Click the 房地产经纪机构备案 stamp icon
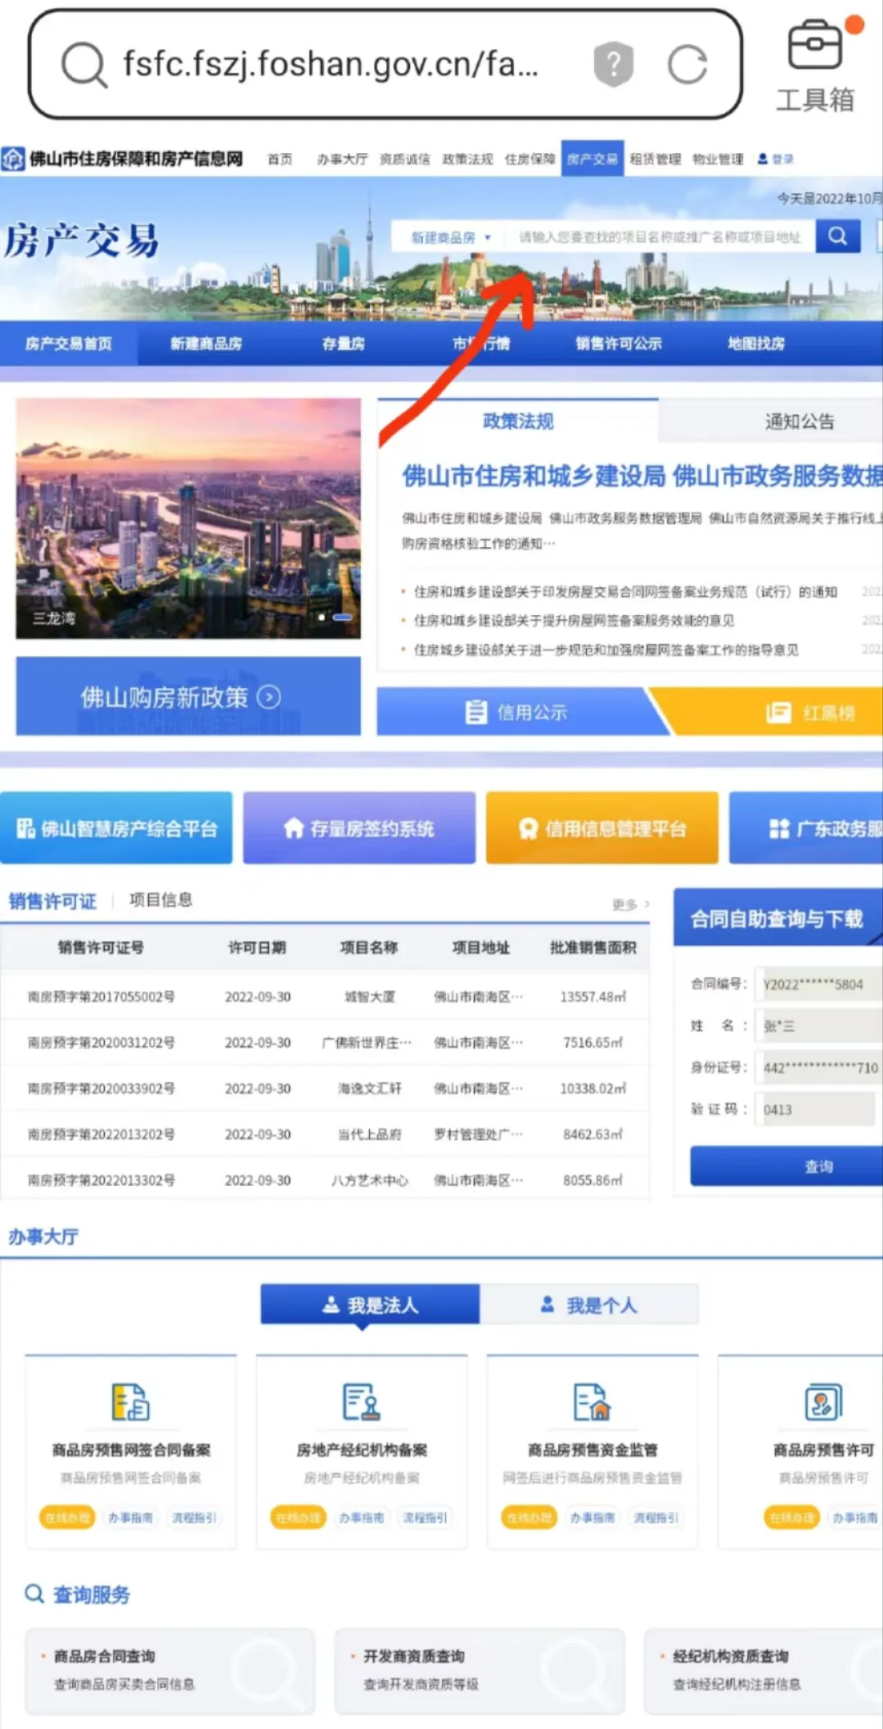 (x=361, y=1401)
